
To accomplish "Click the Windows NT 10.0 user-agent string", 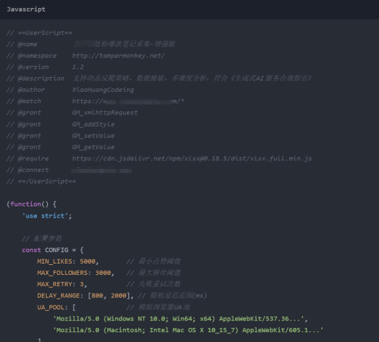I will tap(178, 319).
